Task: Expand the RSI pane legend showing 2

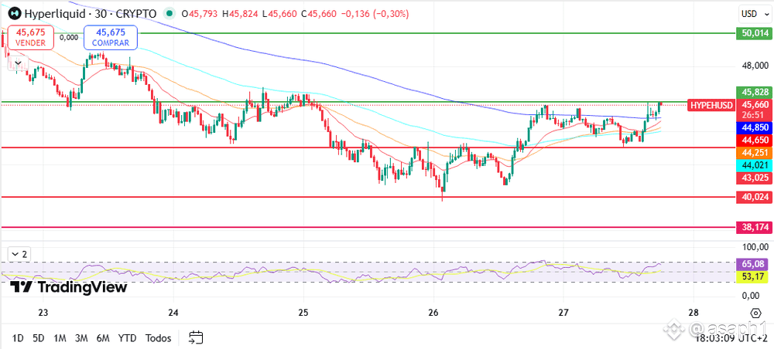Action: pos(19,255)
